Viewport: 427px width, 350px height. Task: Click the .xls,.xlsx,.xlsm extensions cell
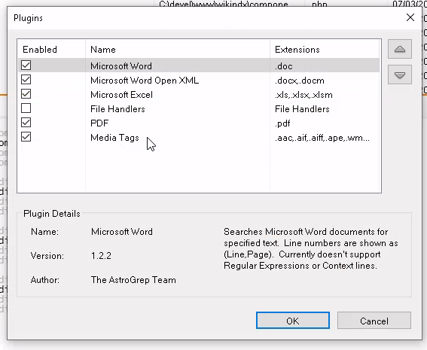303,95
